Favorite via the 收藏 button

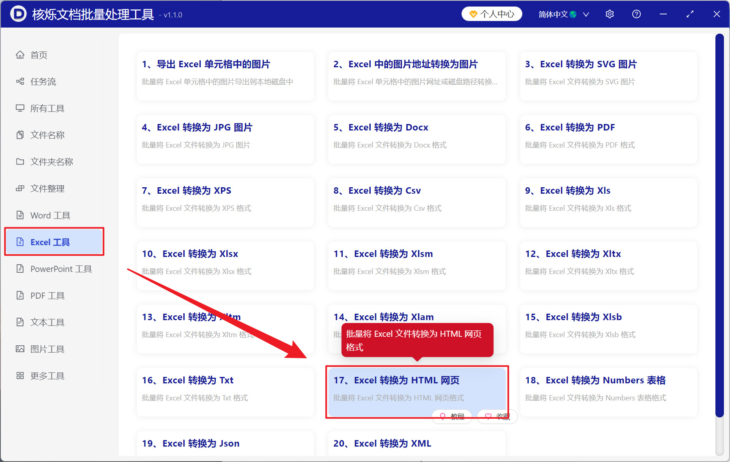tap(497, 416)
